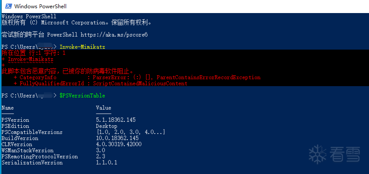The image size is (369, 174).
Task: Click the SerializationVersion value 1.1.0.1
Action: pyautogui.click(x=107, y=163)
